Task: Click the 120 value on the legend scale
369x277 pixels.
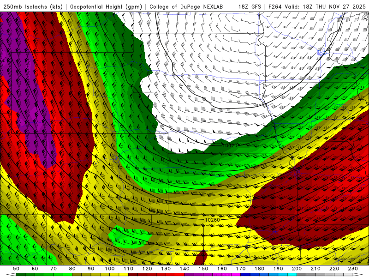Action: coord(147,269)
